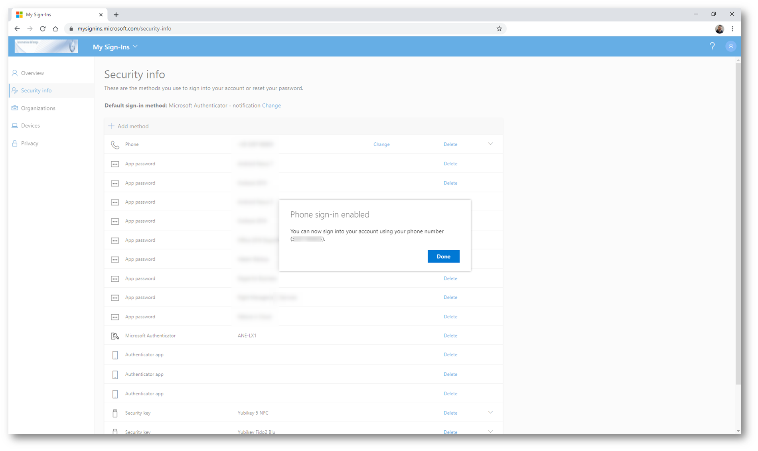Click the site padlock icon in address bar
758x451 pixels.
pyautogui.click(x=71, y=29)
